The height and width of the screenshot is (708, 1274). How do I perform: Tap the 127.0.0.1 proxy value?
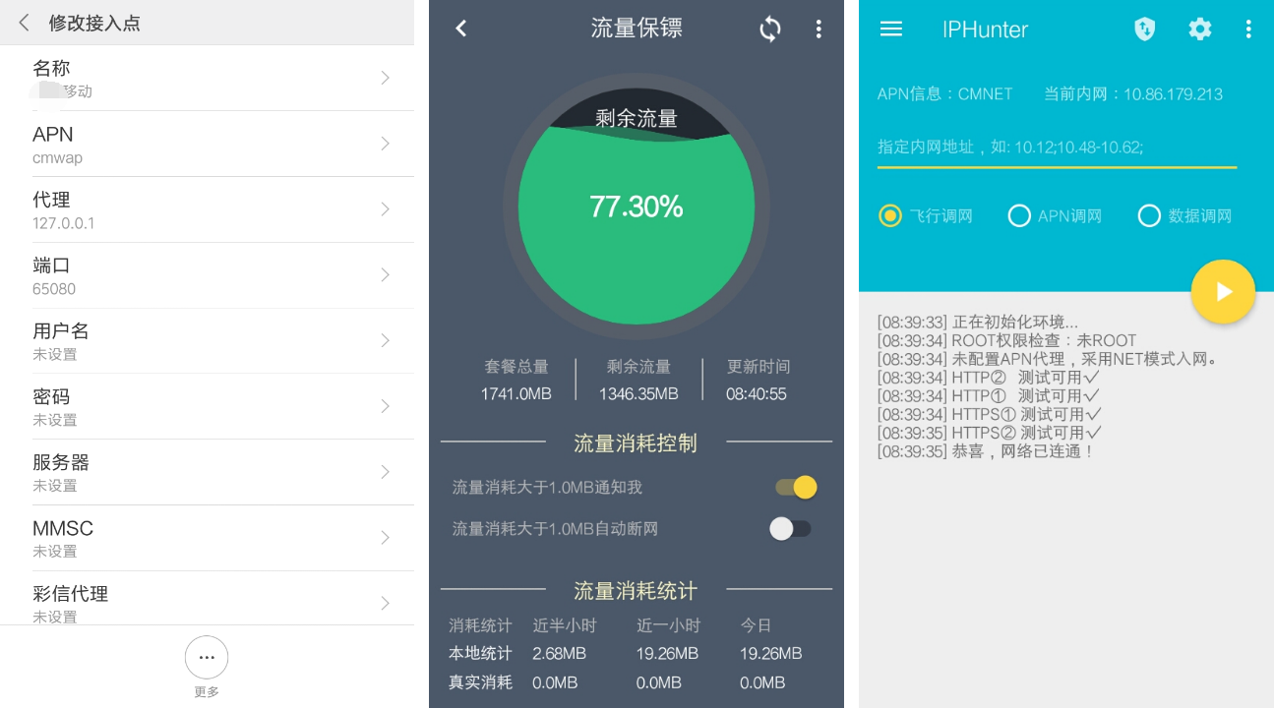(64, 223)
